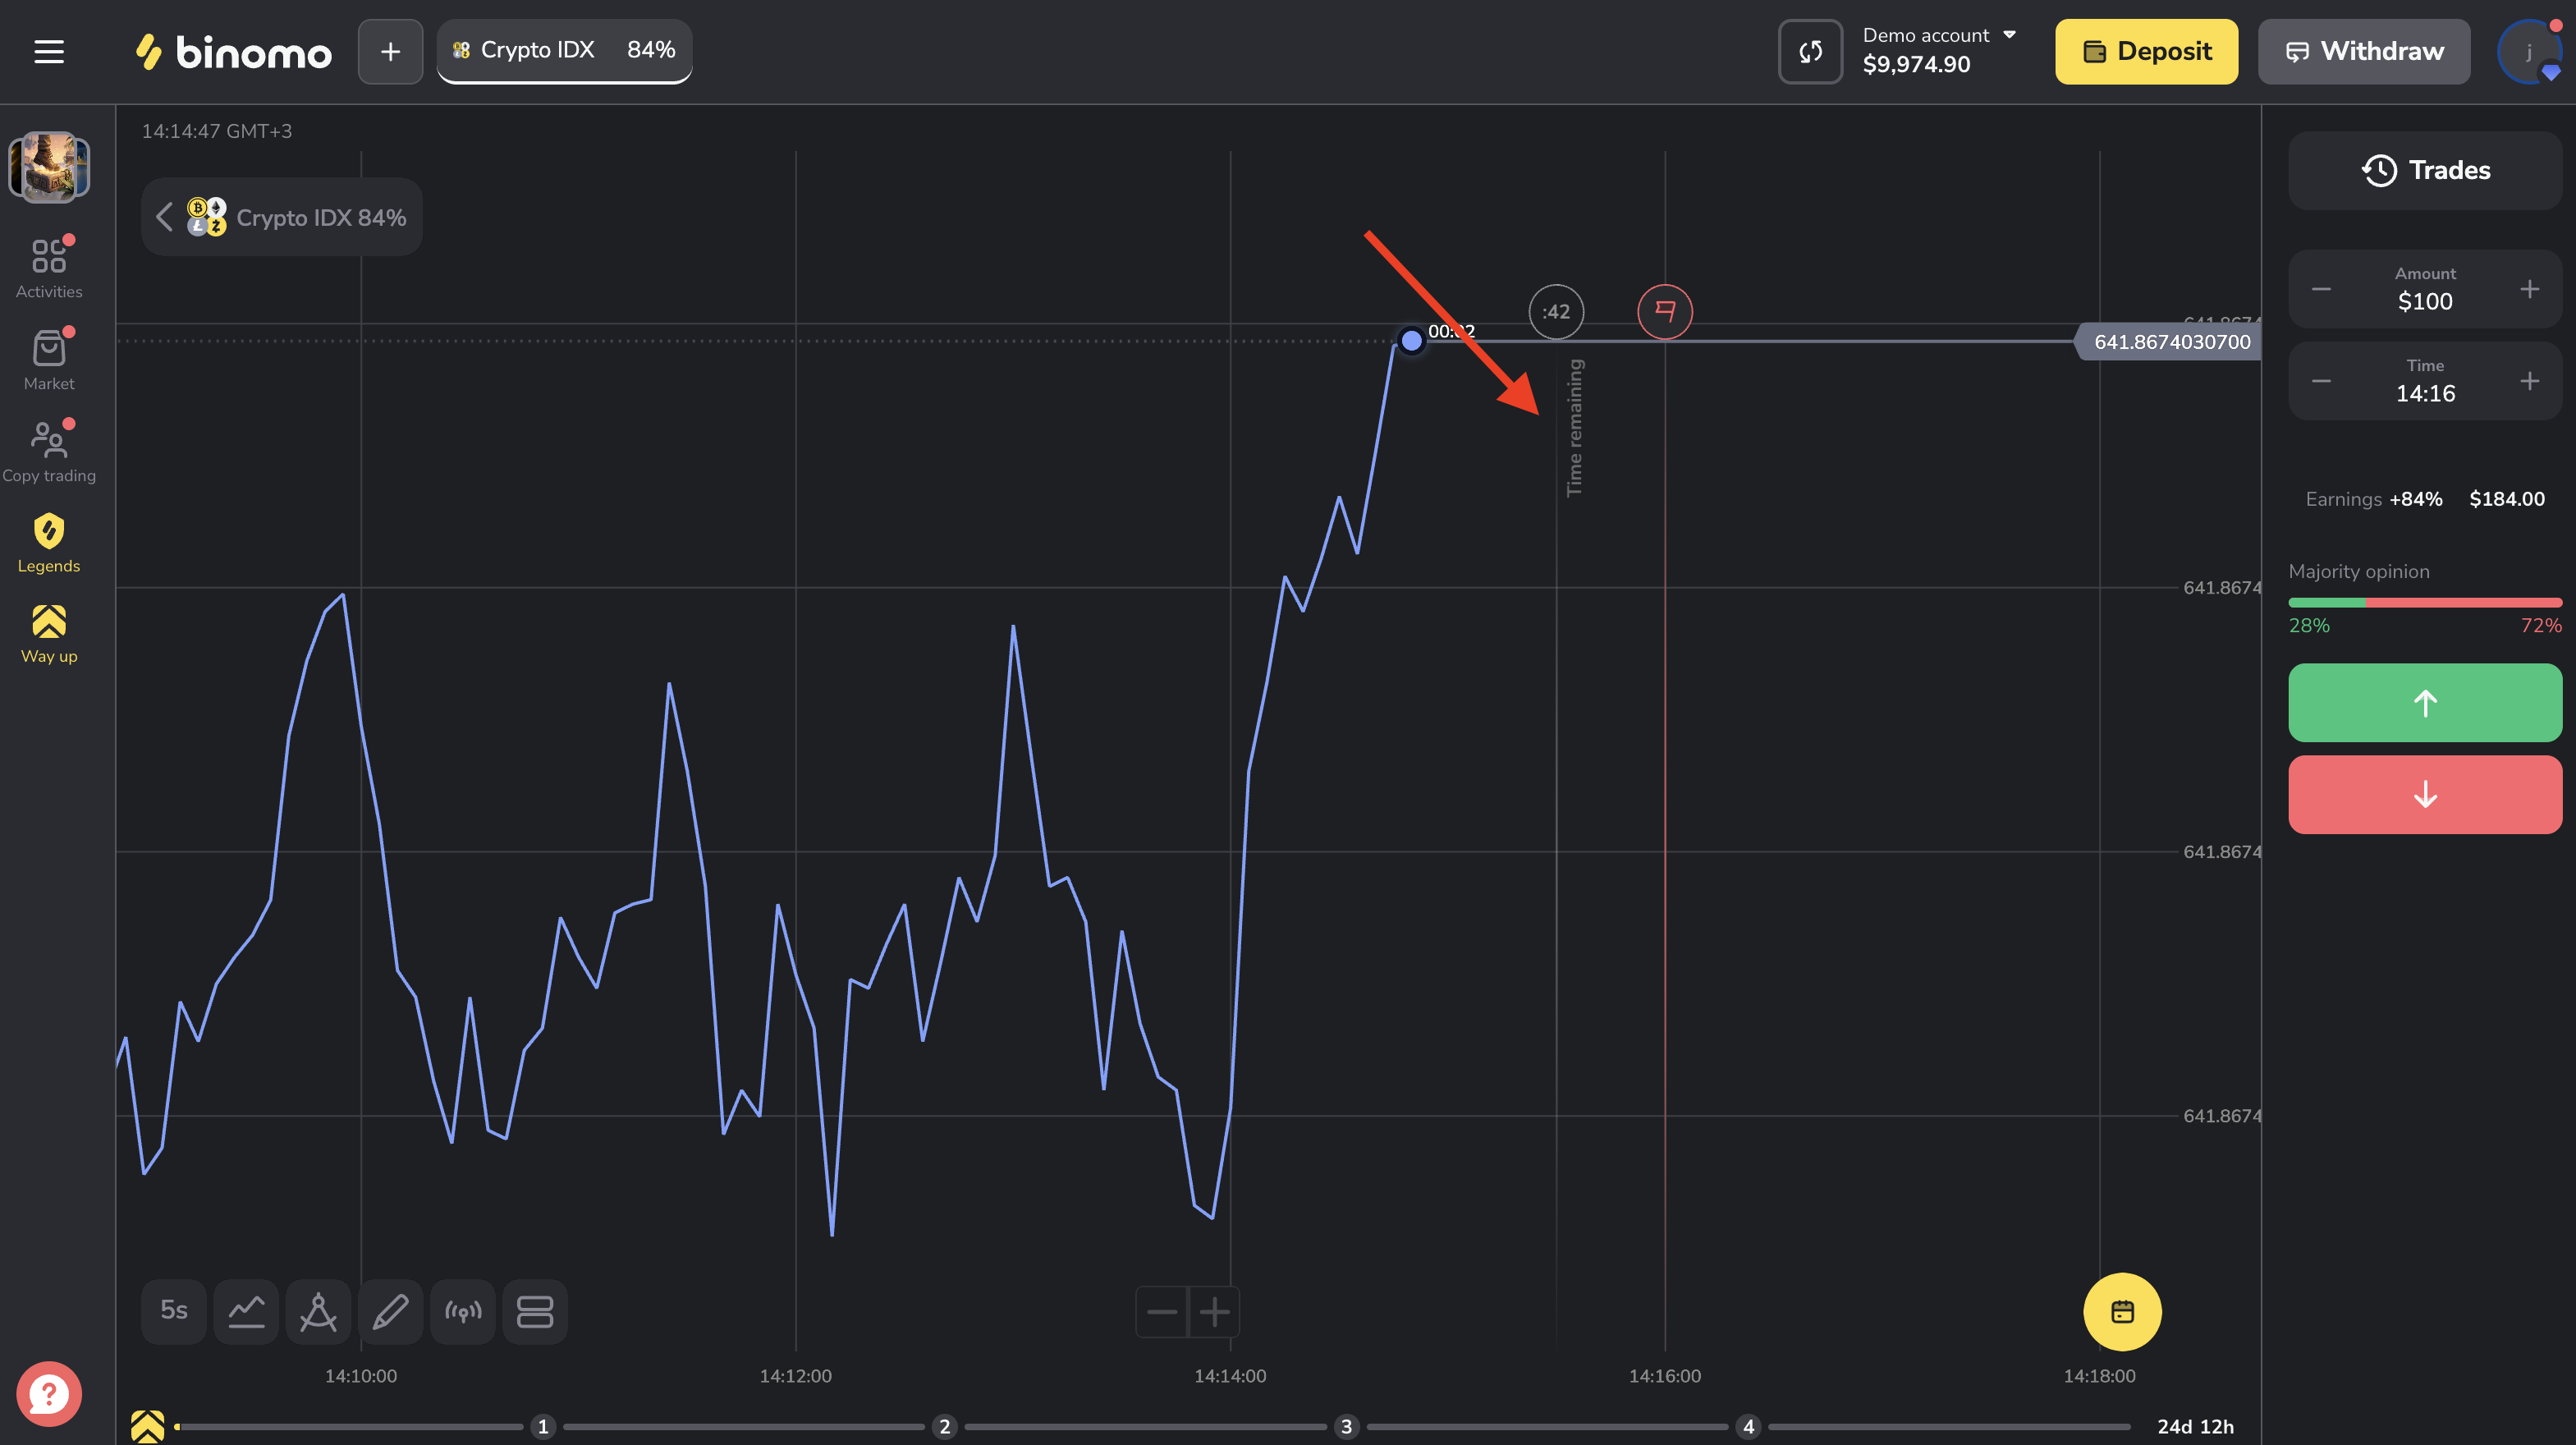Click the green up trade button

(2425, 703)
